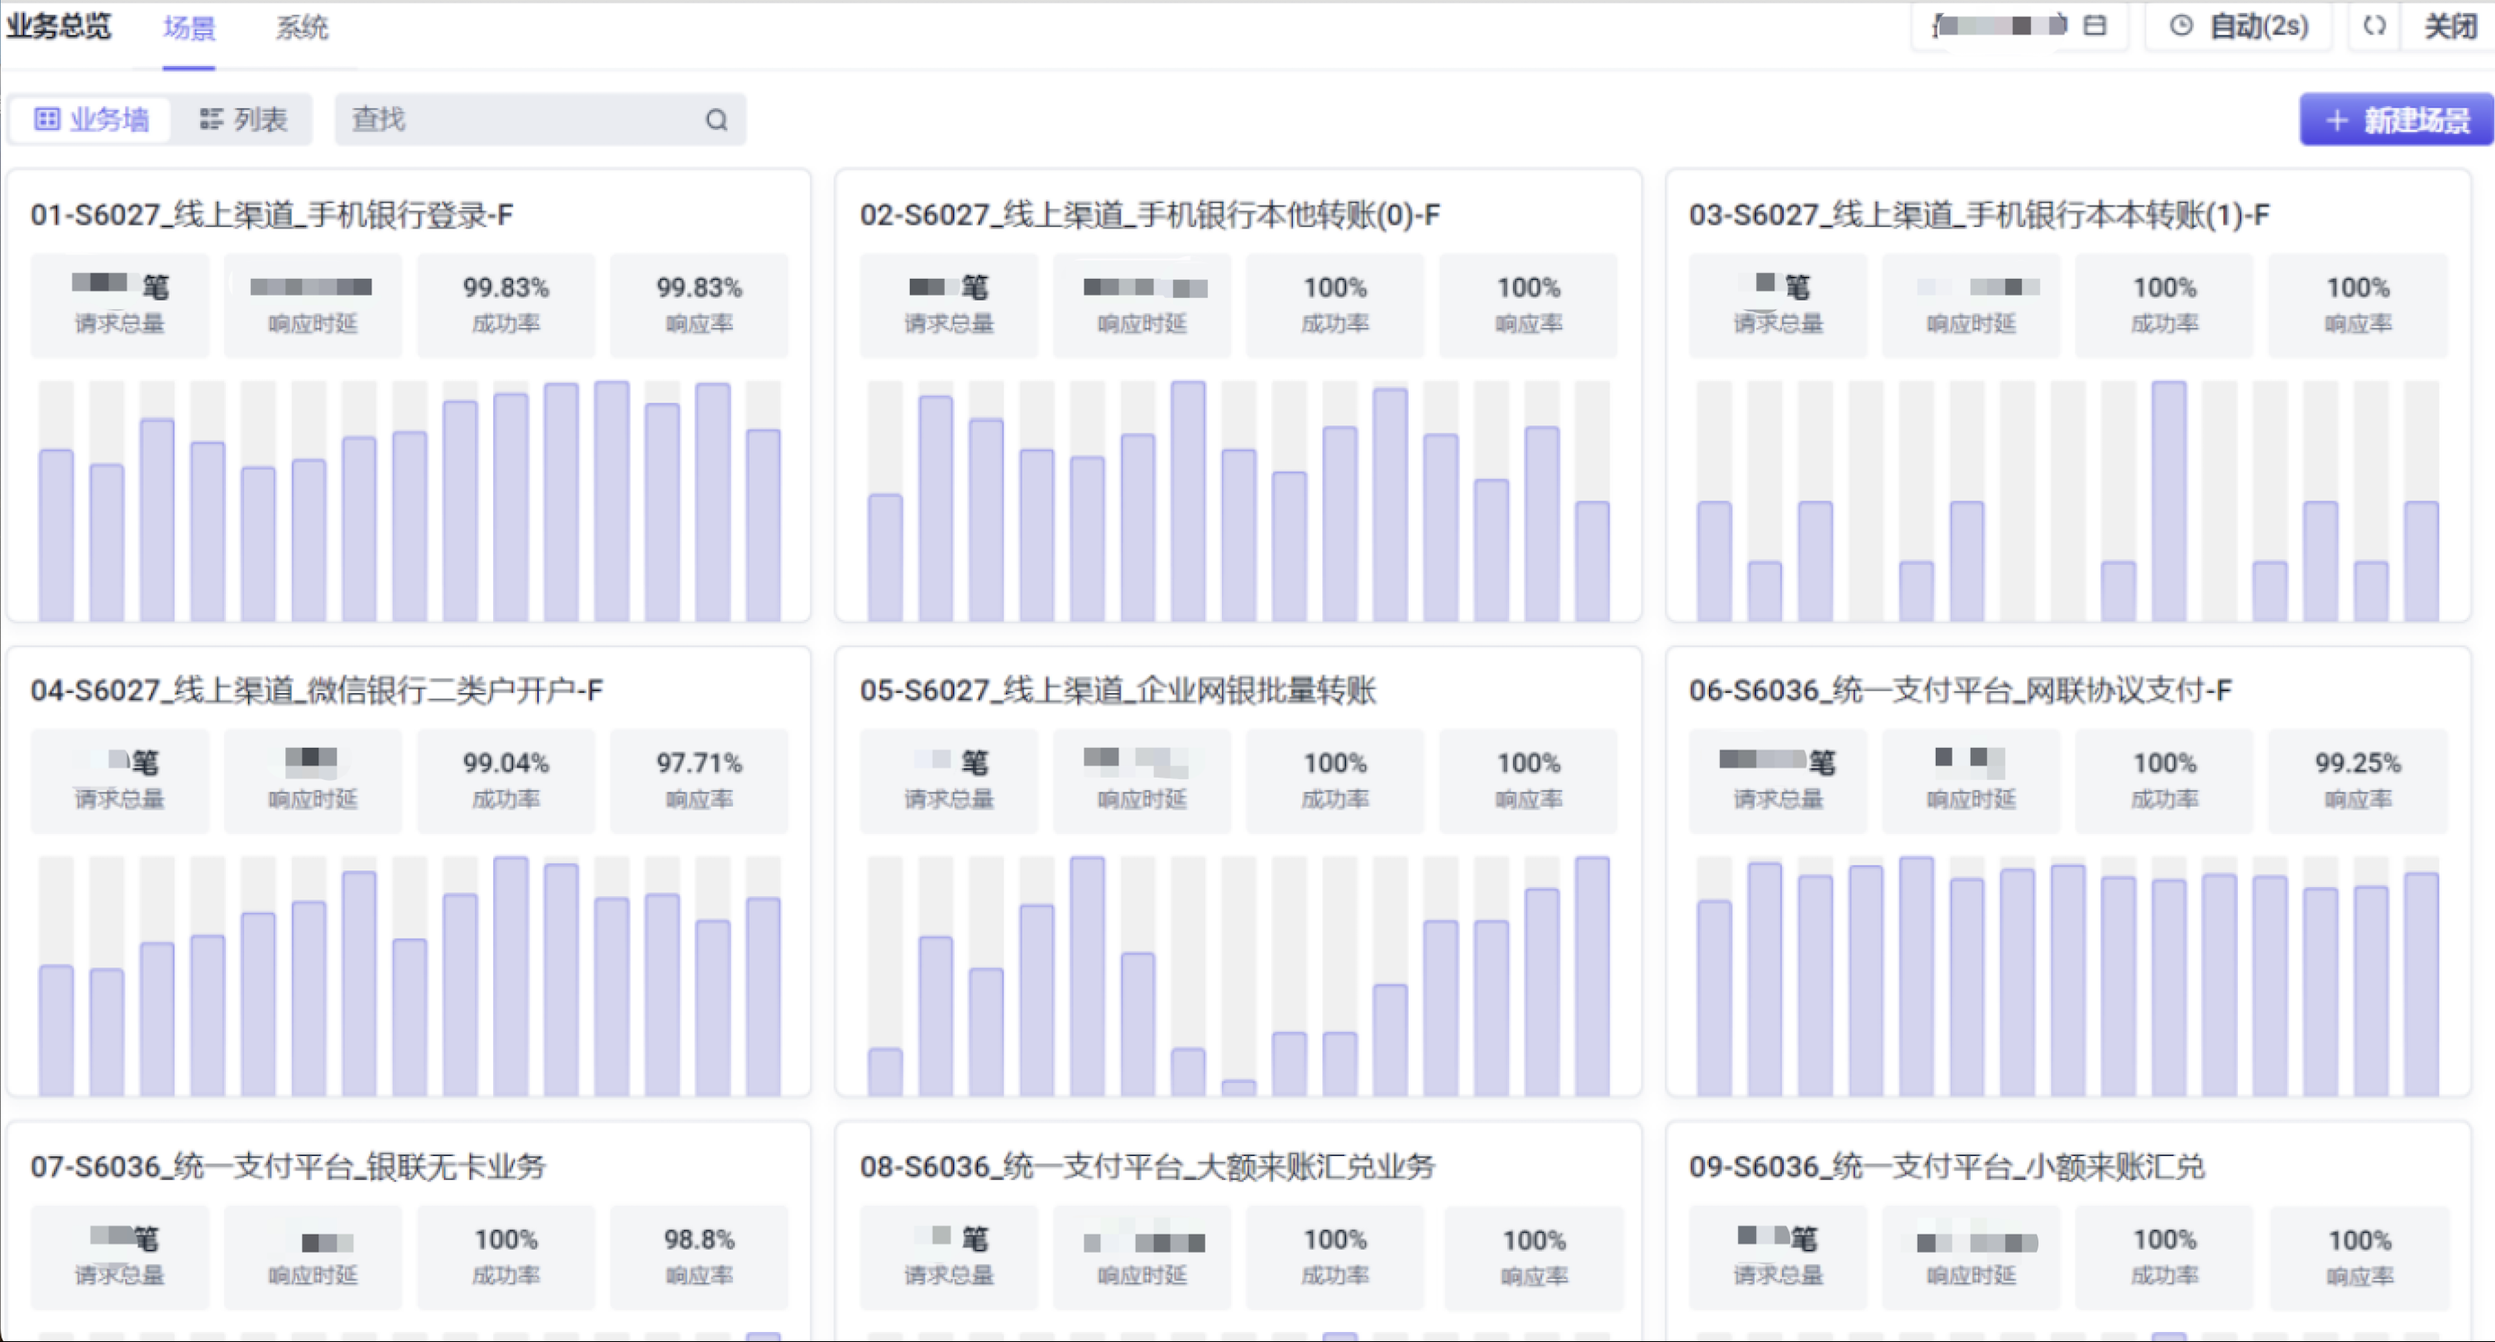Click the 请求总量 tile in card 06
The width and height of the screenshot is (2495, 1342).
point(1777,780)
